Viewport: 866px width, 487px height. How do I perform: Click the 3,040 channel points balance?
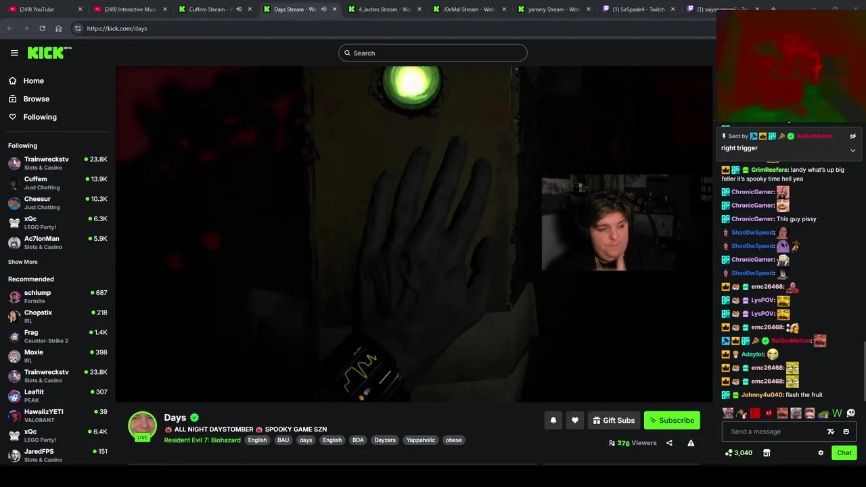point(739,453)
